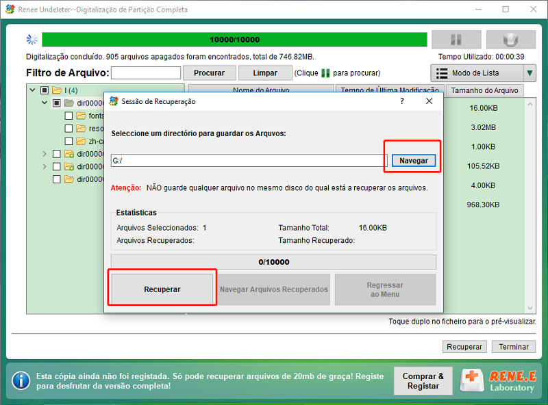Click Nome do Arquivo column header
The image size is (548, 405).
(261, 89)
